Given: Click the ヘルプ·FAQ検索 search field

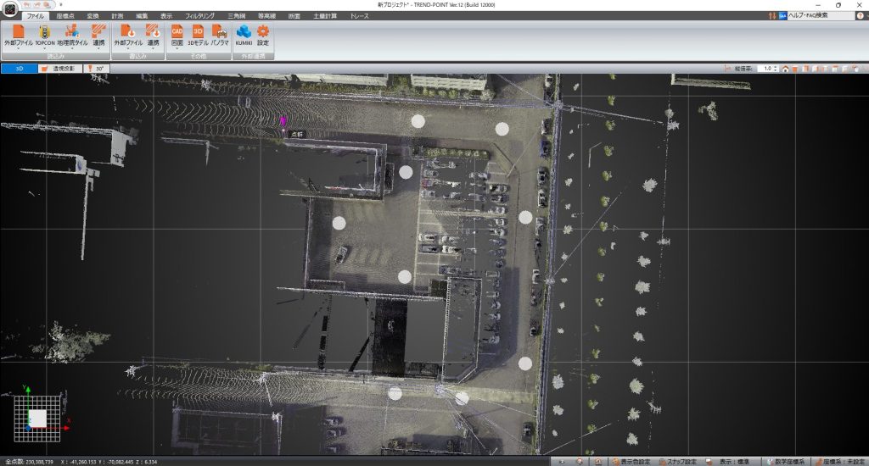Looking at the screenshot, I should point(821,16).
